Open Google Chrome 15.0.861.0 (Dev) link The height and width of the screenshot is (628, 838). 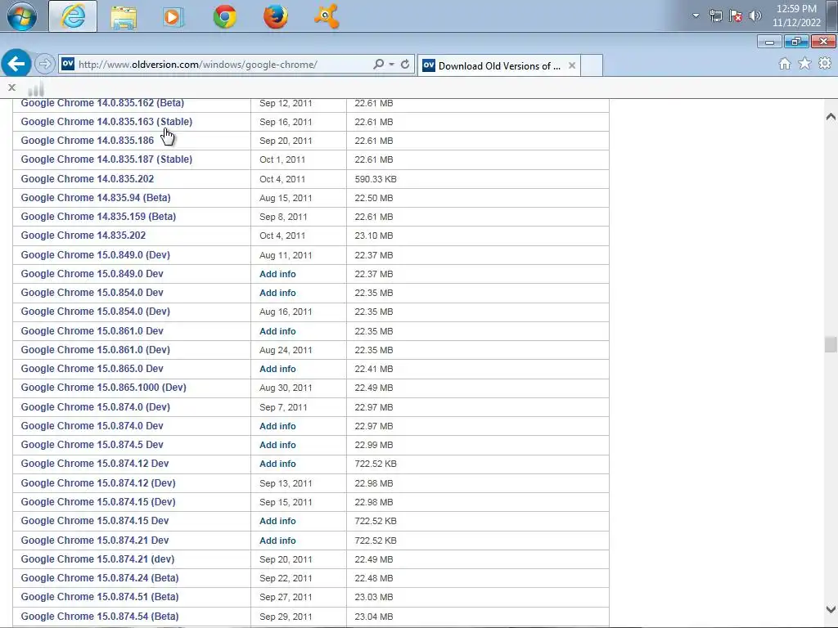[x=95, y=350]
